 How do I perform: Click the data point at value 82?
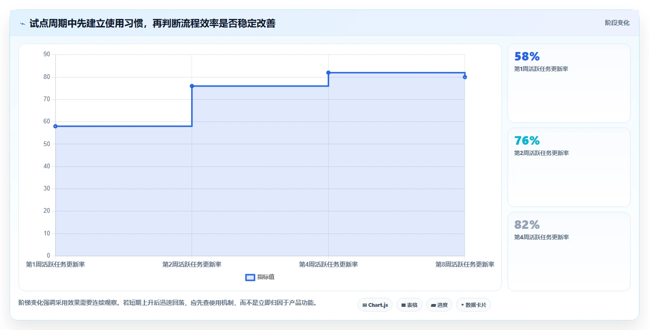coord(328,73)
